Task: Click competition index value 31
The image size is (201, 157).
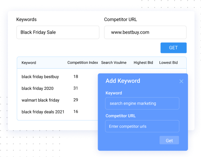Action: 76,88
